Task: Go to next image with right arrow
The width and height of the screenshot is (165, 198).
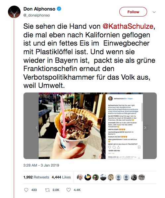Action: coord(145,128)
